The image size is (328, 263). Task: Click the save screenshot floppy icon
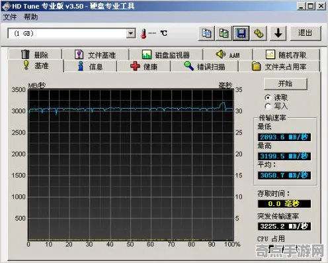[241, 33]
